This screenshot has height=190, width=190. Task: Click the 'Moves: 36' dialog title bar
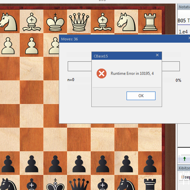[x=124, y=39]
